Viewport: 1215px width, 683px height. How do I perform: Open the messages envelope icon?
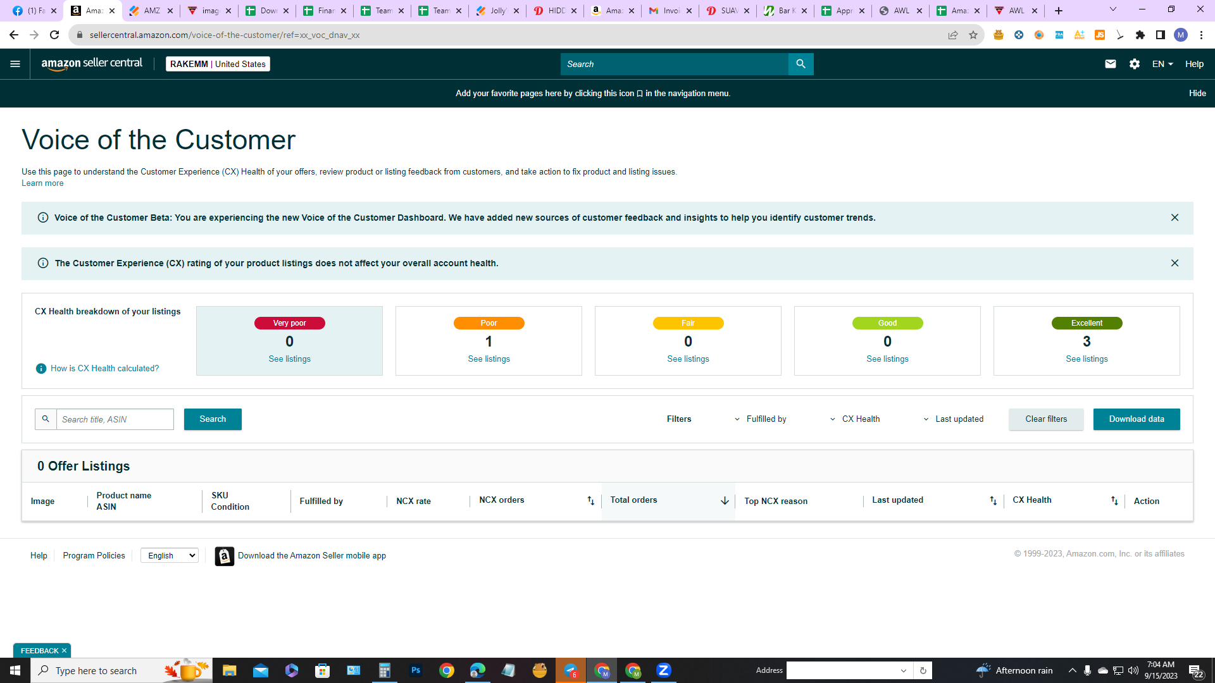coord(1110,64)
